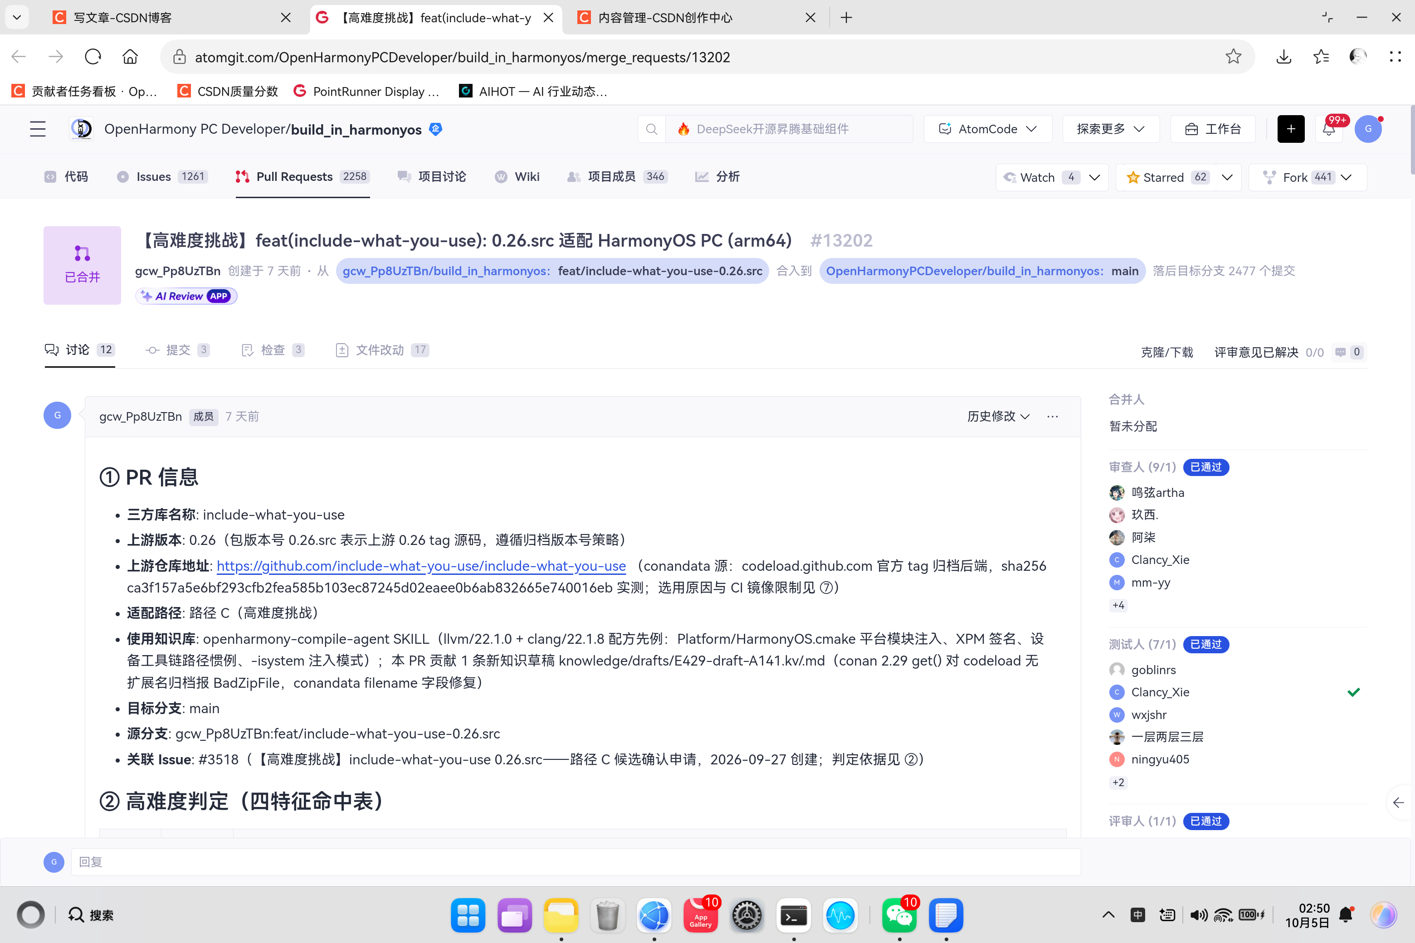Open the hamburger navigation menu

[x=38, y=129]
